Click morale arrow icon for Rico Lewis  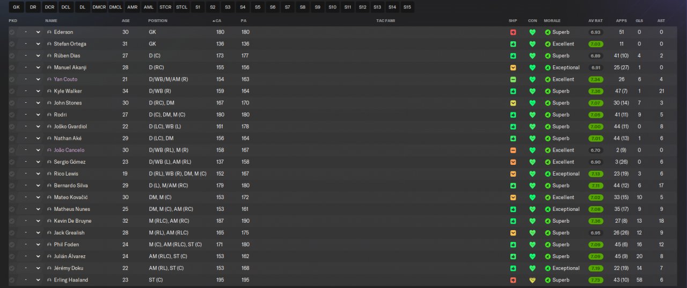547,174
